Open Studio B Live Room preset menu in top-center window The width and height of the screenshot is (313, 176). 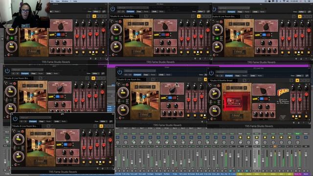click(124, 16)
